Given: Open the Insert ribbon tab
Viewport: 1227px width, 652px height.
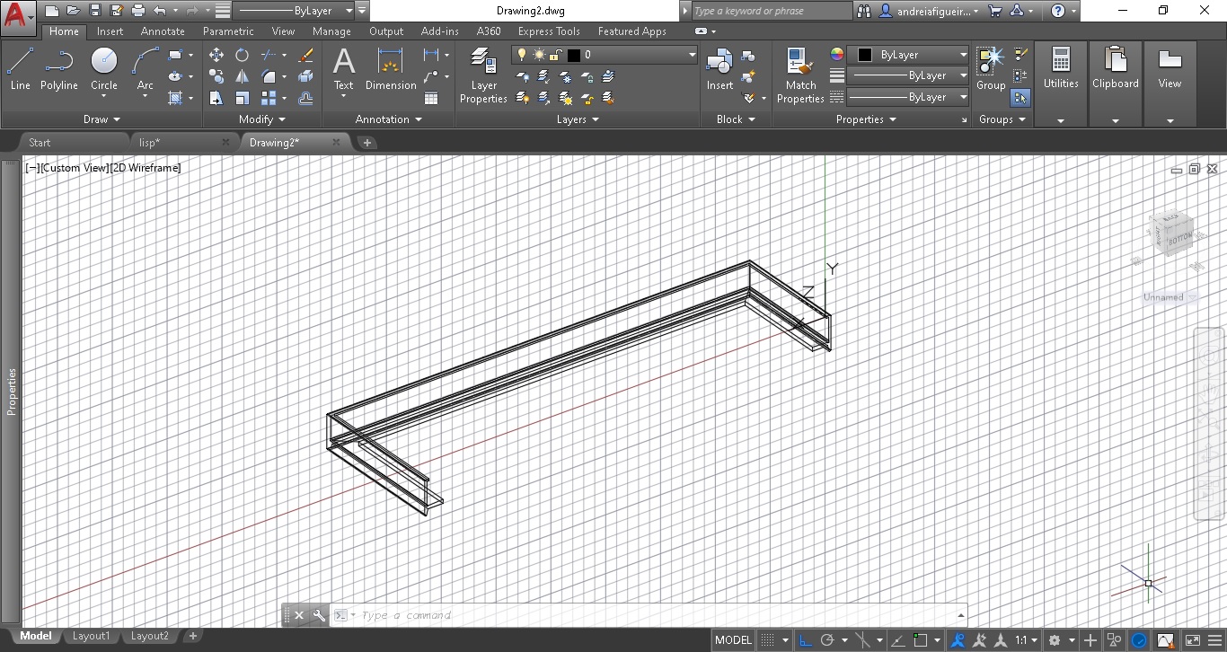Looking at the screenshot, I should click(110, 31).
